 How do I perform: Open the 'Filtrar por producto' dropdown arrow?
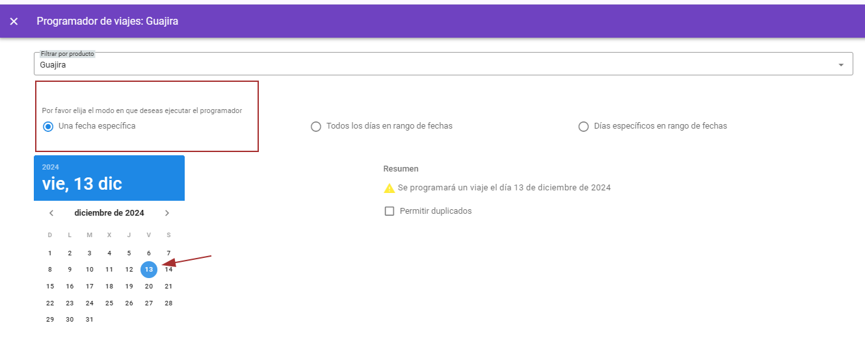tap(840, 65)
